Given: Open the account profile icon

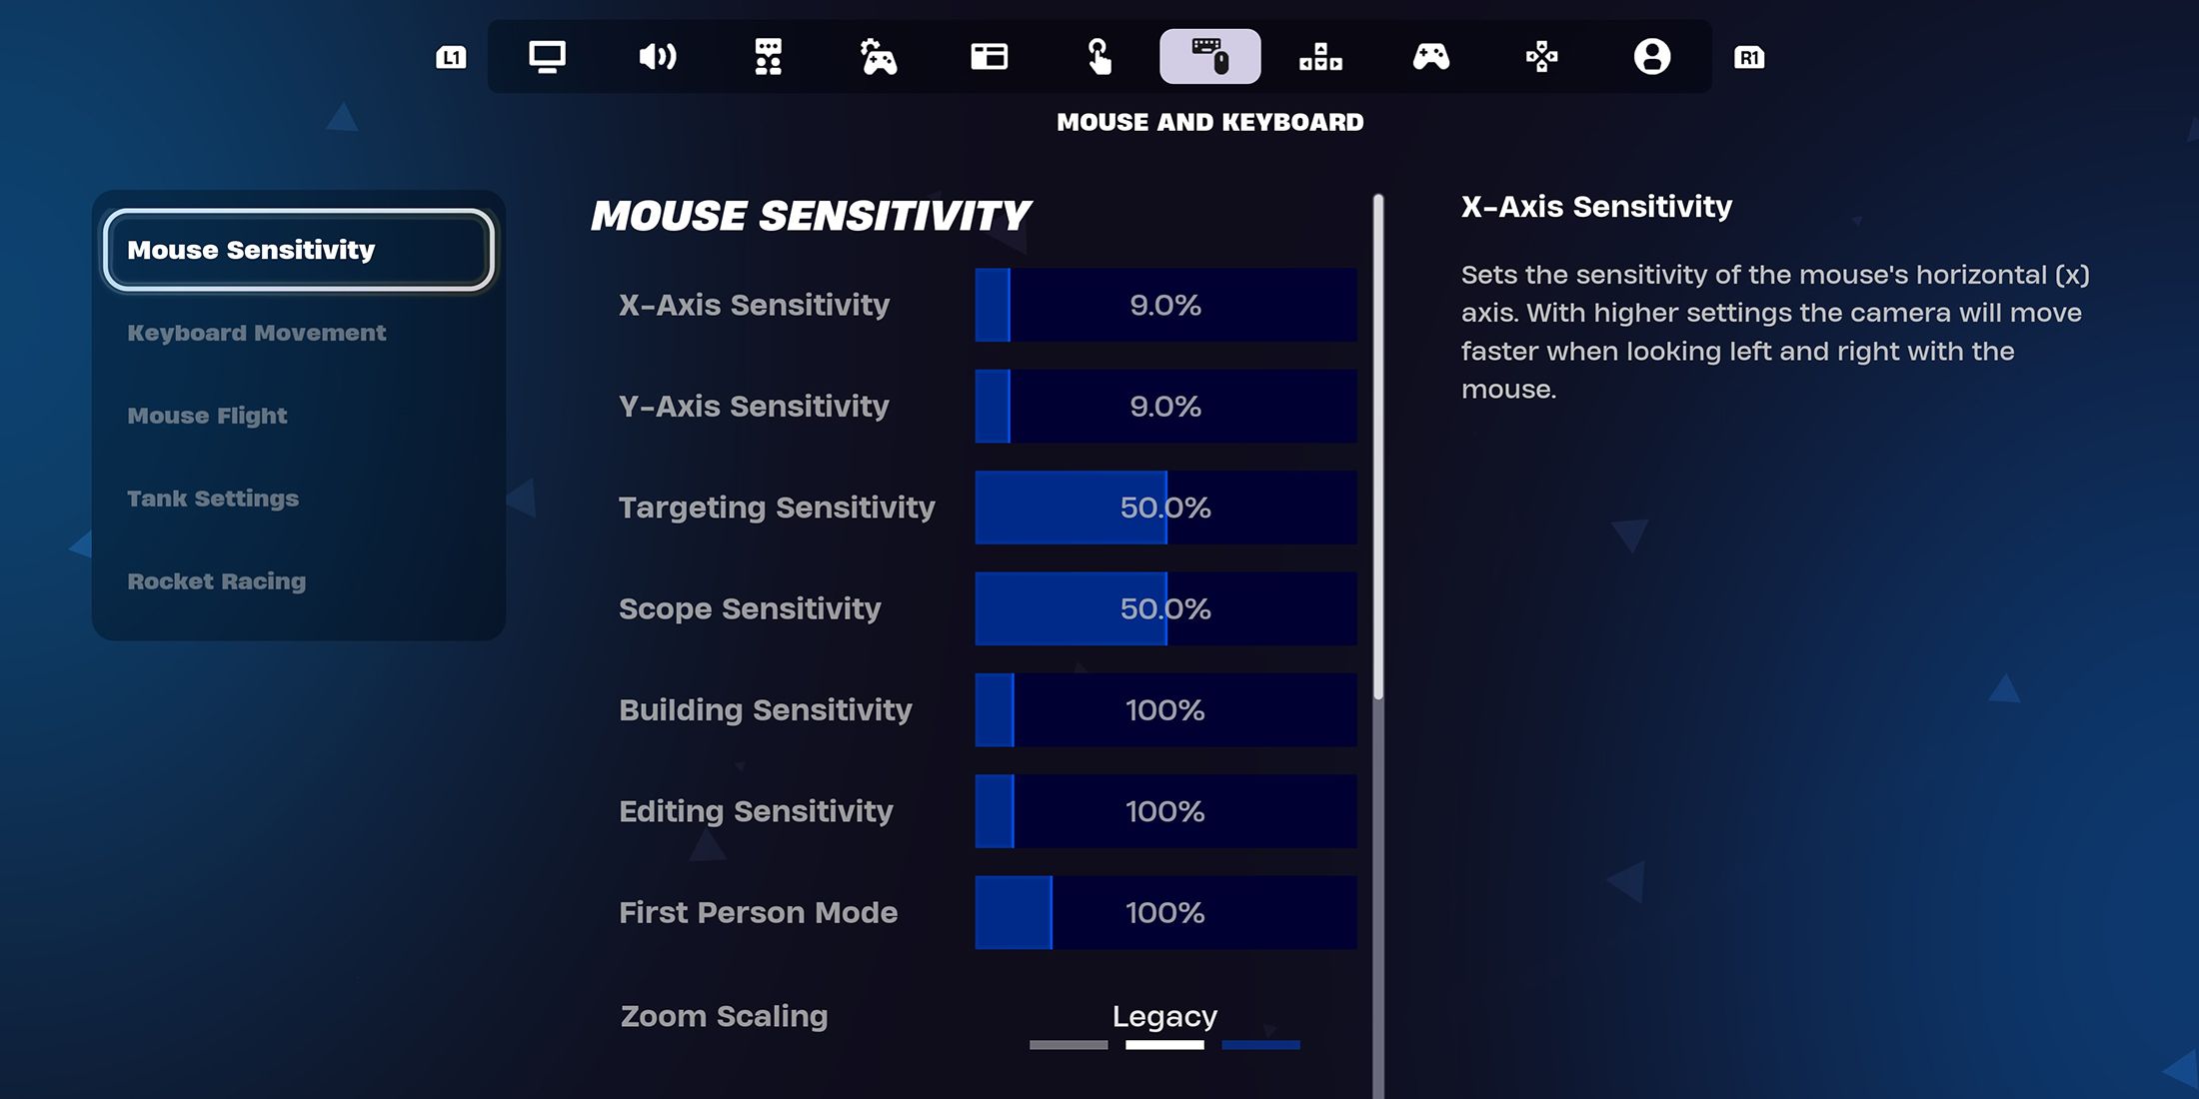Looking at the screenshot, I should pos(1648,56).
